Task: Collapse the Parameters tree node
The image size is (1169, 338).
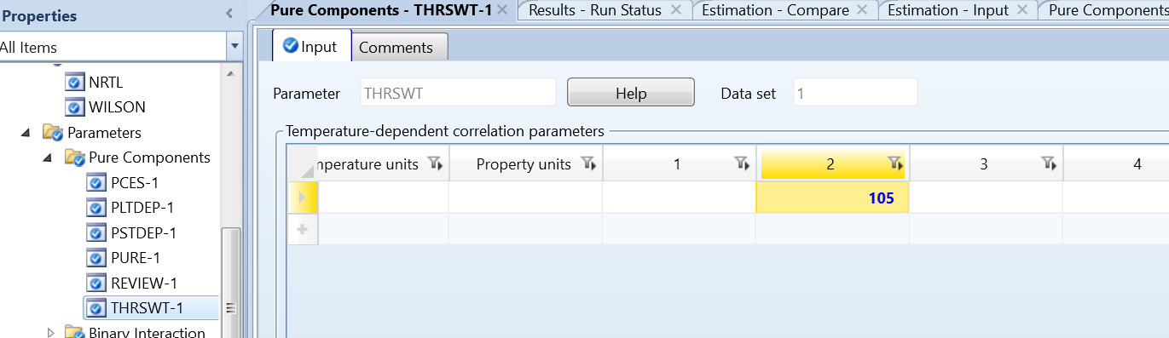Action: (25, 133)
